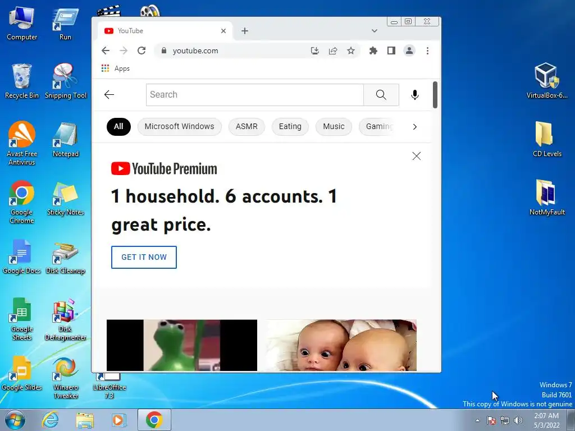The image size is (575, 431).
Task: Open a new tab with plus button
Action: tap(245, 31)
